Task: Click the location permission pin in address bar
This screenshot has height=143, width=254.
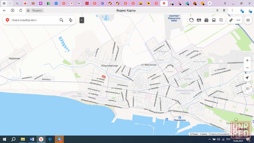Action: (217, 10)
